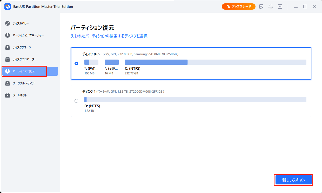The width and height of the screenshot is (322, 193).
Task: Open the ディスククローン tool
Action: pos(25,47)
